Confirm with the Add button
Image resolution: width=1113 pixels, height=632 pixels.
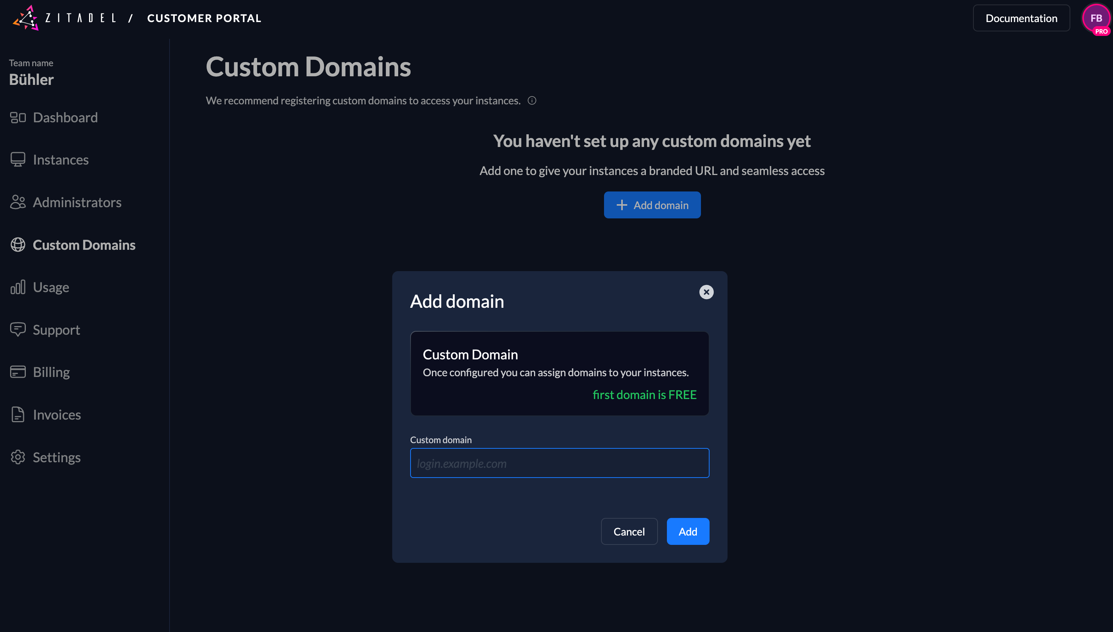pyautogui.click(x=687, y=531)
